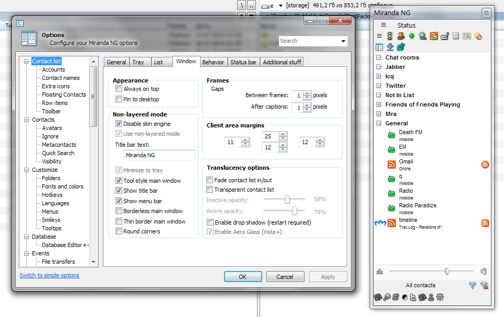
Task: Click the speaker mute icon in Miranda window
Action: click(483, 272)
